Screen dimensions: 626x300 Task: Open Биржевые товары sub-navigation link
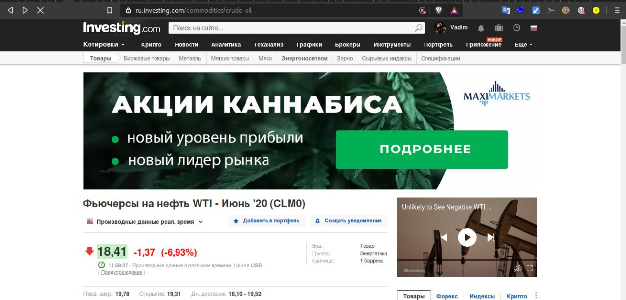click(146, 58)
